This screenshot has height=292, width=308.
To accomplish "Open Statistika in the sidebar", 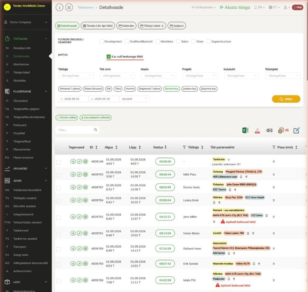I will point(20,80).
